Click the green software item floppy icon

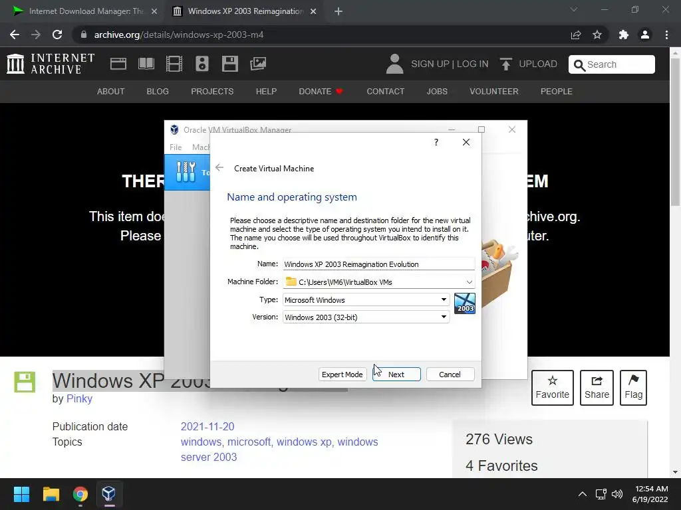pyautogui.click(x=25, y=382)
